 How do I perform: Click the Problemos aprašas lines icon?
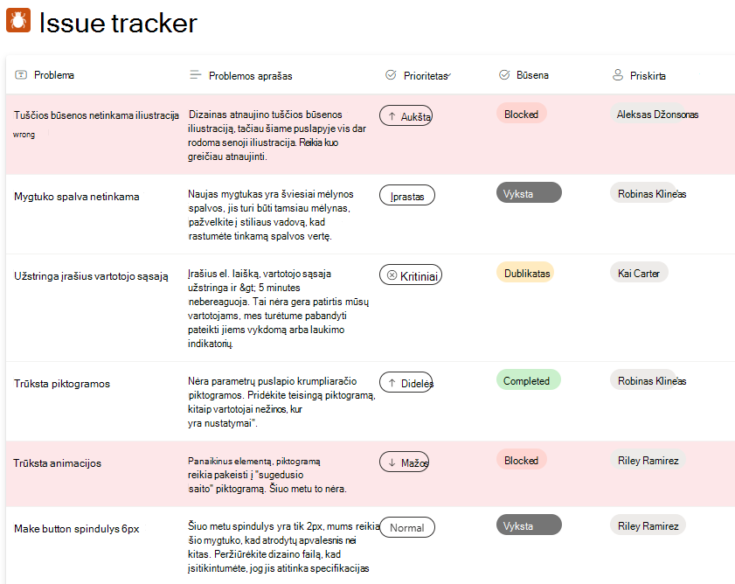click(196, 74)
